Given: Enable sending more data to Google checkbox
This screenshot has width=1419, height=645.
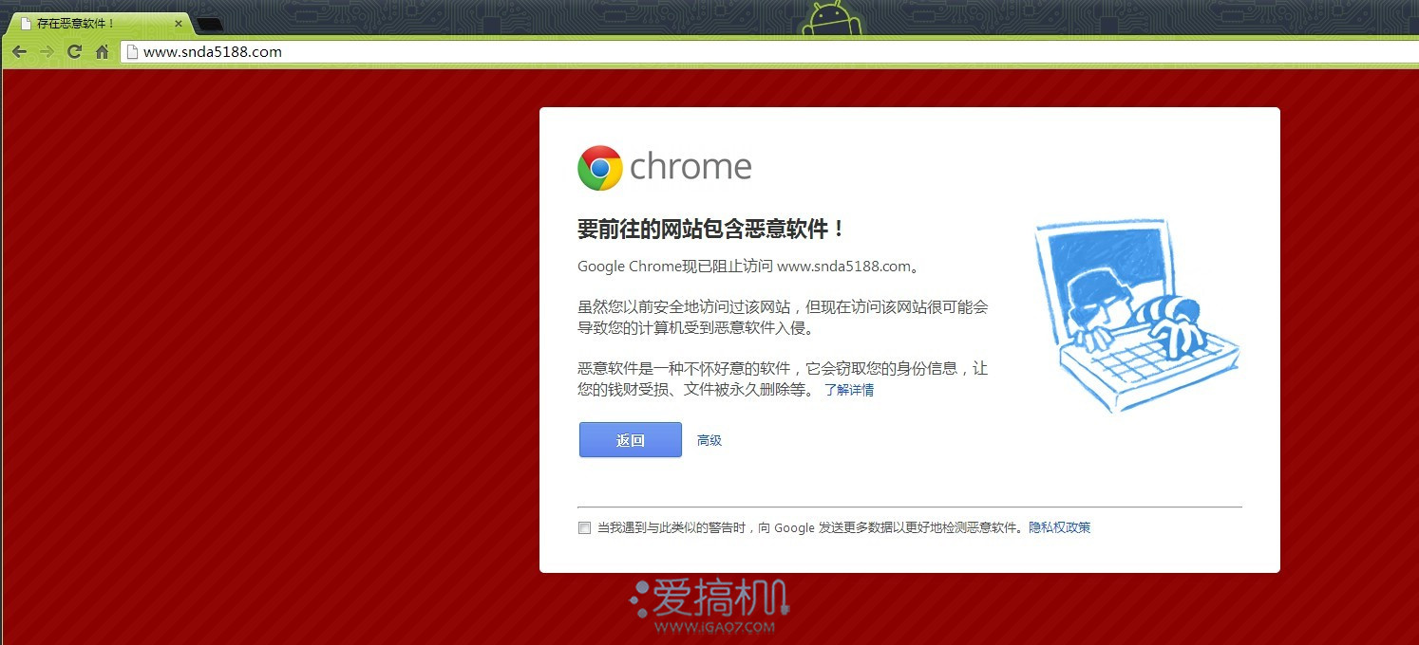Looking at the screenshot, I should click(584, 527).
